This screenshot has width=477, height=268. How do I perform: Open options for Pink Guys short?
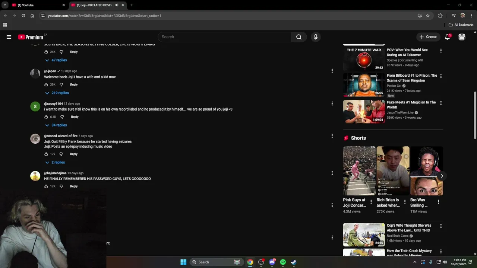[371, 202]
